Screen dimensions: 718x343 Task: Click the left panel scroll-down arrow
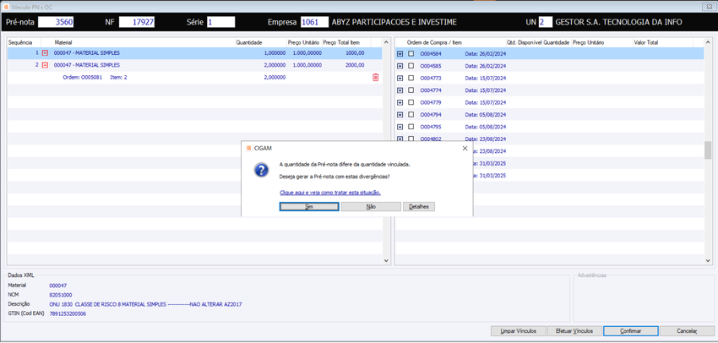pos(385,260)
